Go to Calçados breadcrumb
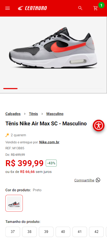The width and height of the screenshot is (107, 240). [13, 114]
